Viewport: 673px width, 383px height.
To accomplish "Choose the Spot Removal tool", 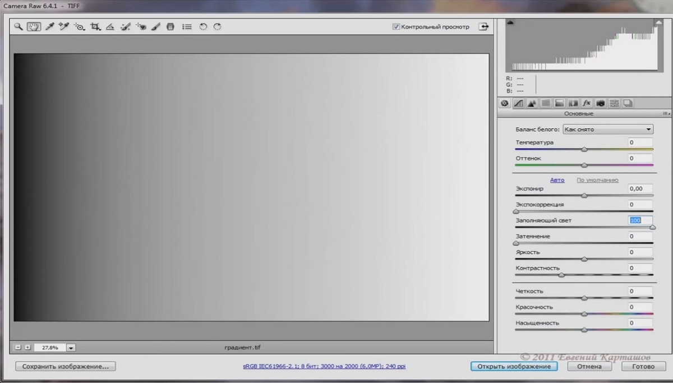I will coord(126,27).
